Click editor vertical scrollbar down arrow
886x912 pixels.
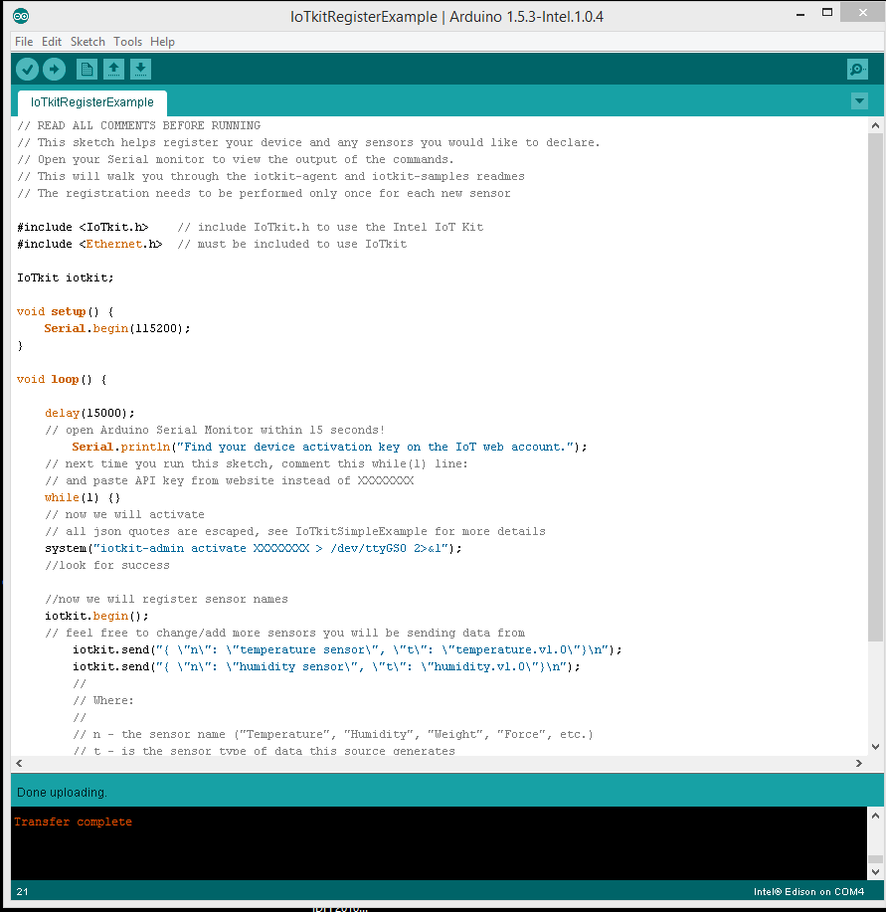tap(875, 747)
